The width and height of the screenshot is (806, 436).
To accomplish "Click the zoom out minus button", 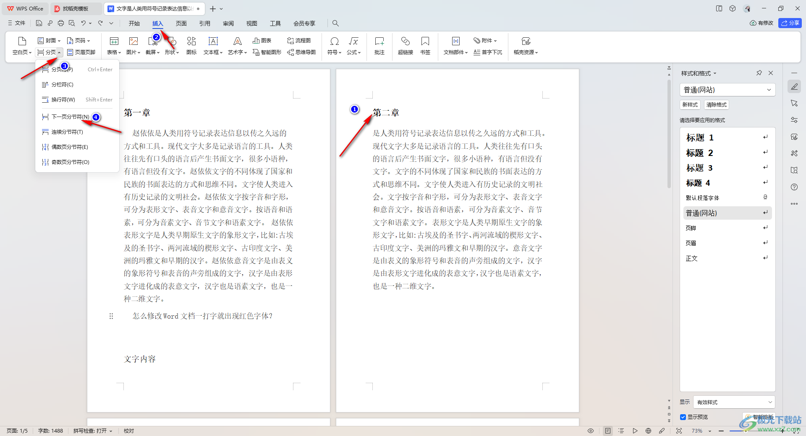I will pyautogui.click(x=721, y=431).
